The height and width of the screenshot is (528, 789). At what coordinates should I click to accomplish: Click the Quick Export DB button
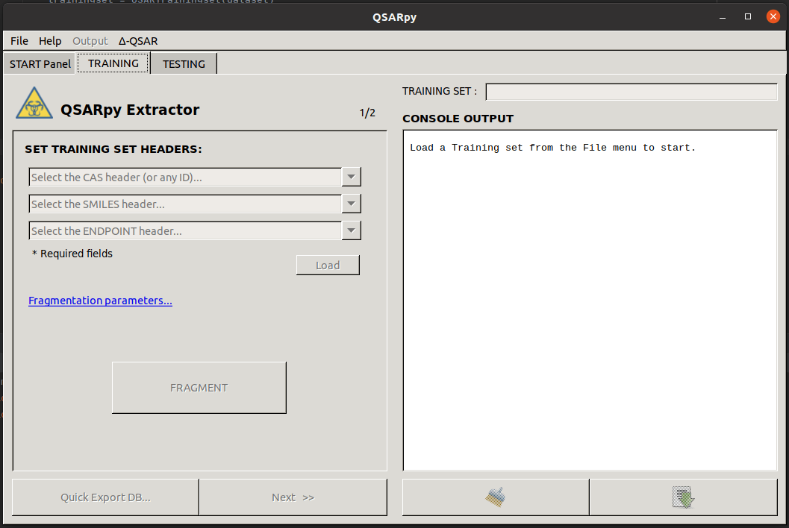106,497
